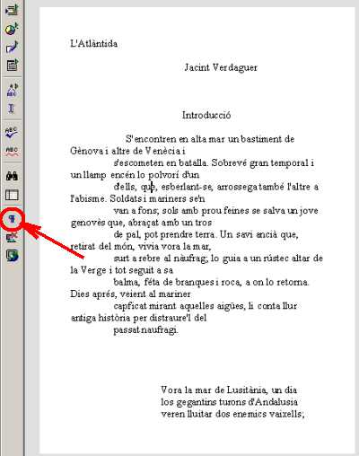359x456 pixels.
Task: Click the Insert Object chart icon
Action: coord(12,28)
